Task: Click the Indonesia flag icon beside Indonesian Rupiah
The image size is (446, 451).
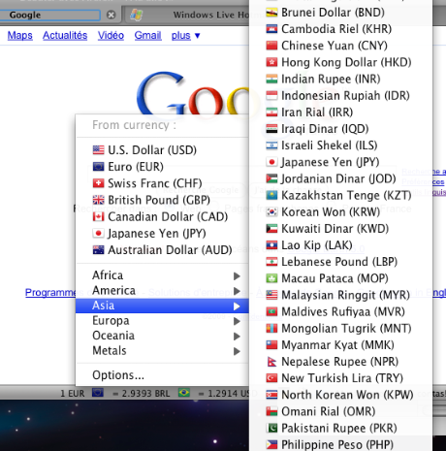Action: (x=271, y=96)
